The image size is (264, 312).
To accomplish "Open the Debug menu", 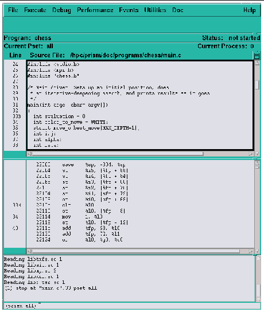I will pos(61,10).
